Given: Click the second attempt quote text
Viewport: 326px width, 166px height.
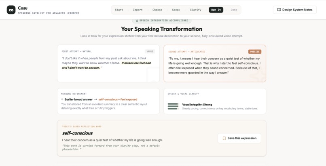Looking at the screenshot, I should pos(214,65).
